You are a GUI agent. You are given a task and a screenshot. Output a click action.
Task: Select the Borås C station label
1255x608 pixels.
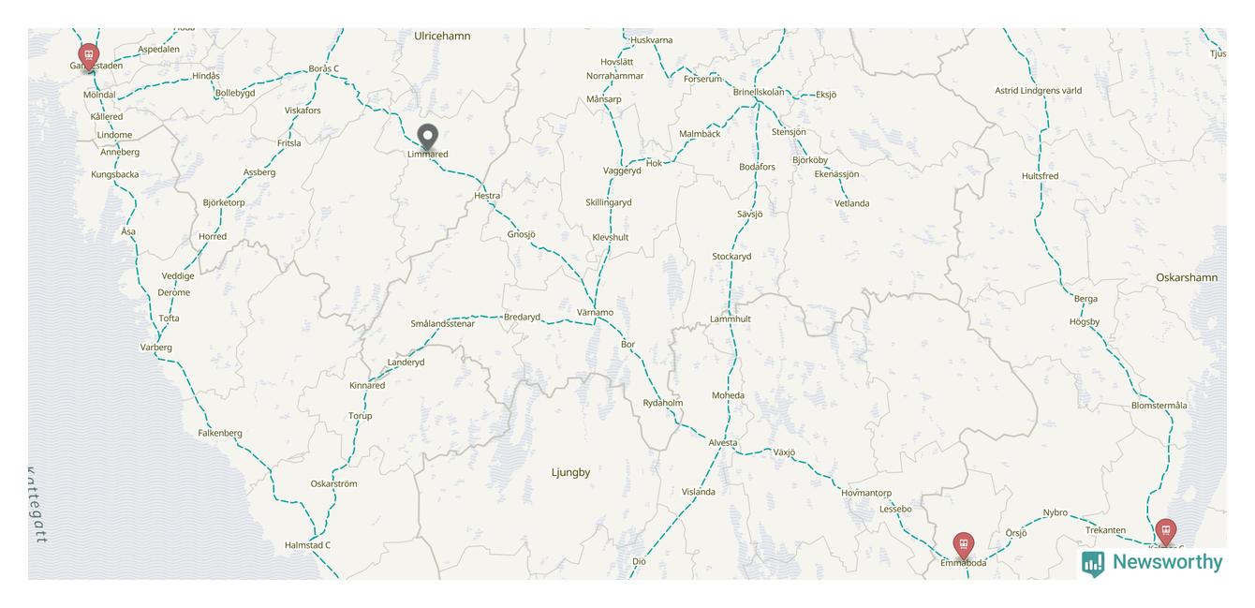(324, 68)
